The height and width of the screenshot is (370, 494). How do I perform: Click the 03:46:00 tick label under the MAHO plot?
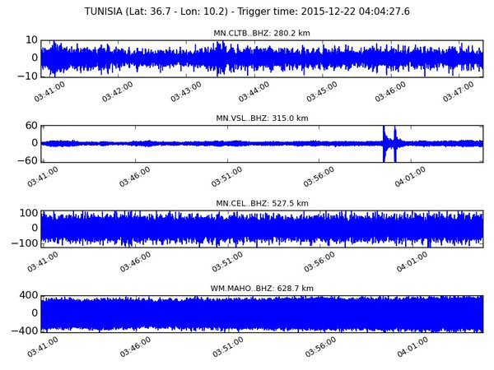(136, 347)
